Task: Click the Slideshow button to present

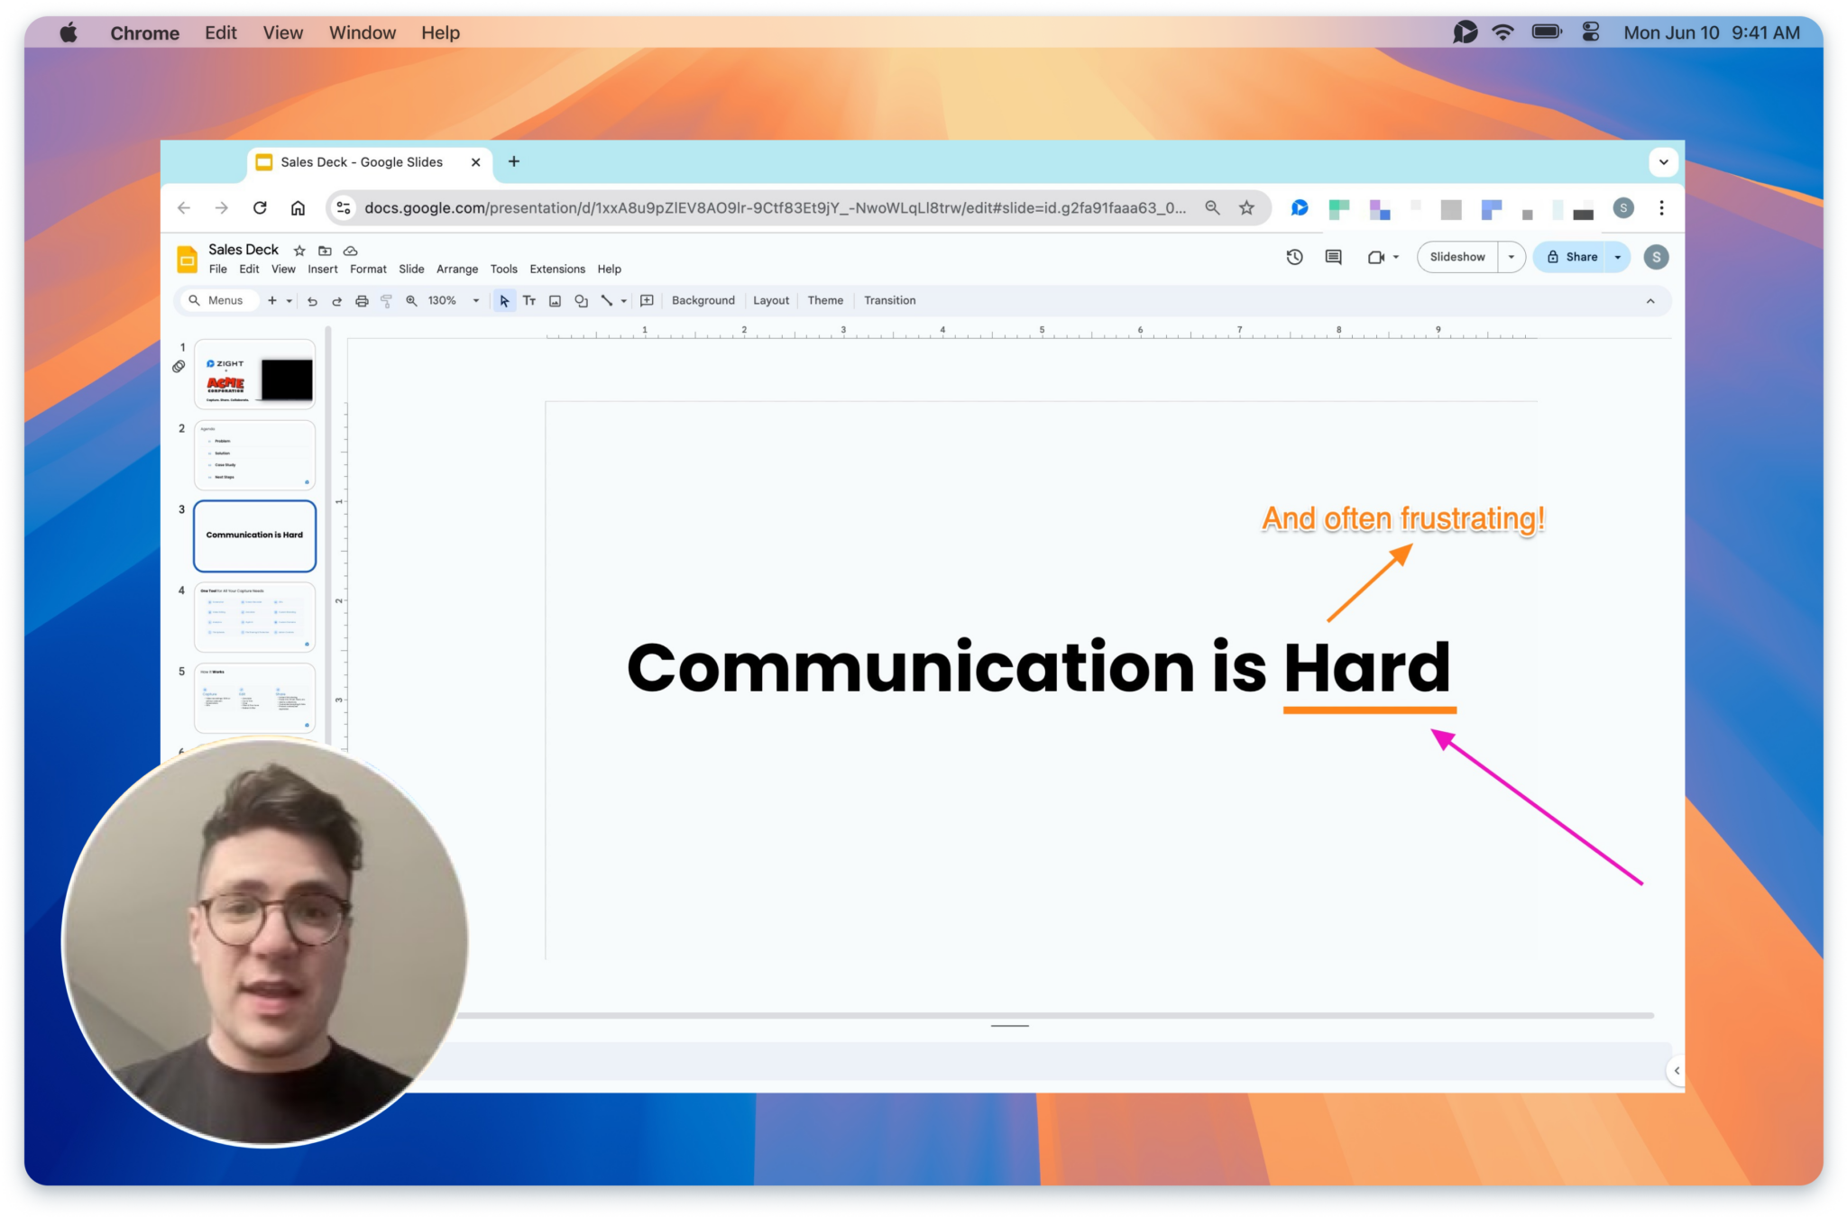Action: click(x=1460, y=257)
